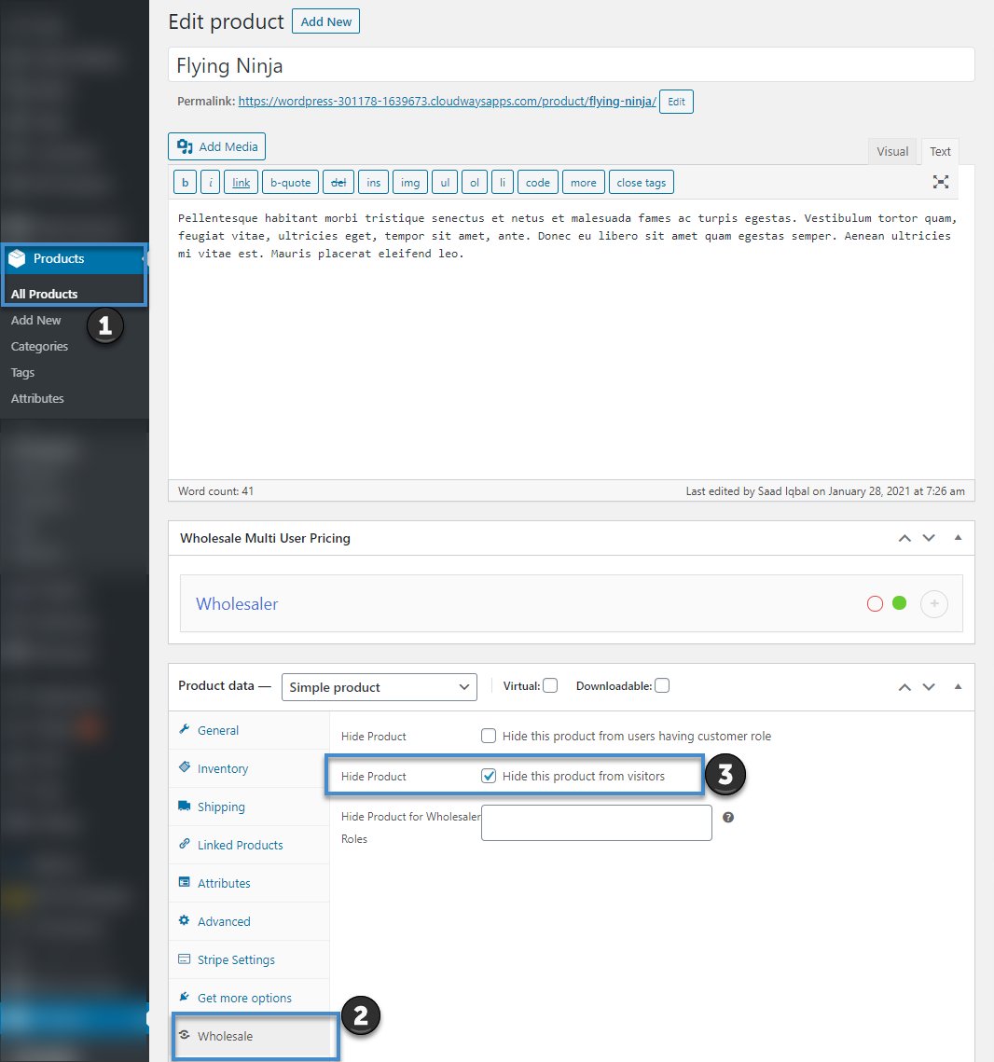Click the bold b quicktag button
This screenshot has width=994, height=1062.
coord(185,182)
